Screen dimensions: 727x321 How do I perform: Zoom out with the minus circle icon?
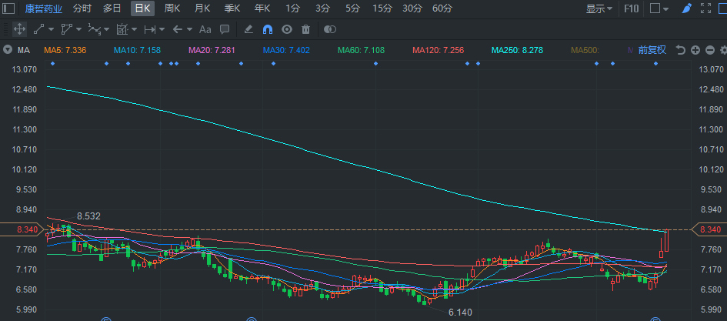(710, 50)
